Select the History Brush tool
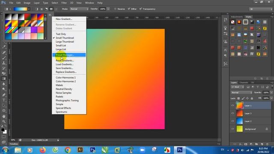 [4, 68]
